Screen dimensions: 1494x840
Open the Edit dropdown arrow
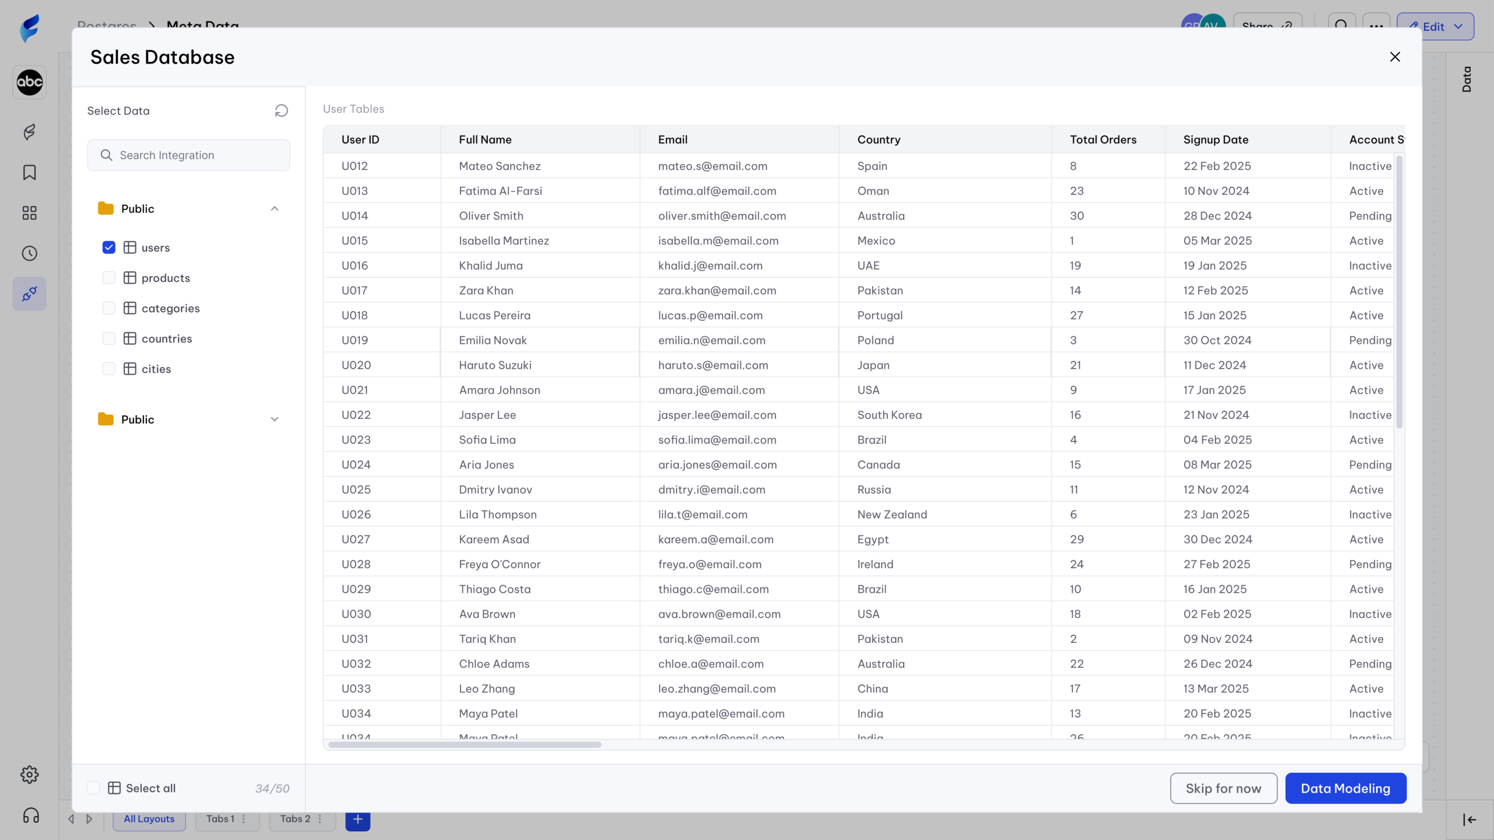point(1458,27)
